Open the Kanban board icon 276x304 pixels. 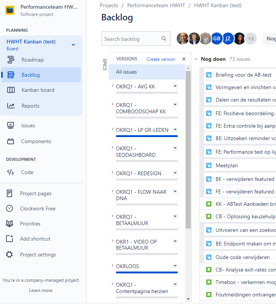(x=11, y=90)
